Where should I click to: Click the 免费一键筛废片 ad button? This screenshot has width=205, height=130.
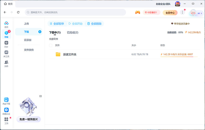[x=29, y=119]
